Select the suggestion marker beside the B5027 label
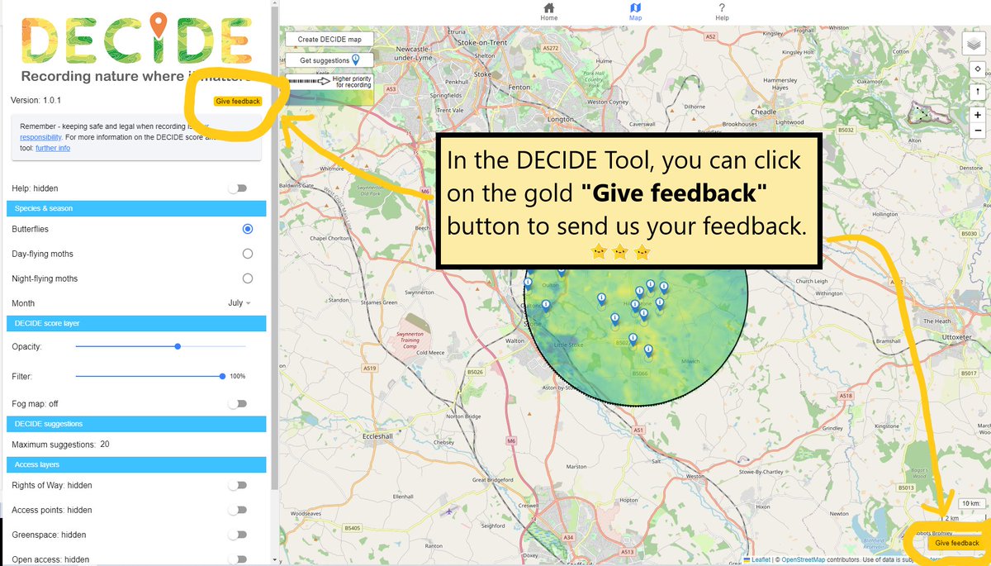This screenshot has height=566, width=991. (633, 341)
